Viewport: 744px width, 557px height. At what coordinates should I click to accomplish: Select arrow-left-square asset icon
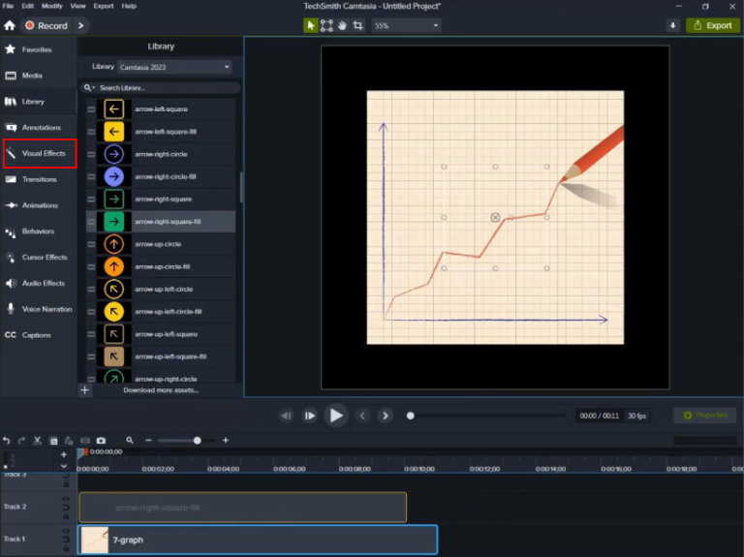tap(114, 109)
